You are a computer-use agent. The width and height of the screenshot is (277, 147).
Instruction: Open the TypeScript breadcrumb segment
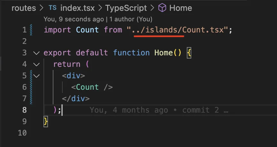pyautogui.click(x=126, y=8)
